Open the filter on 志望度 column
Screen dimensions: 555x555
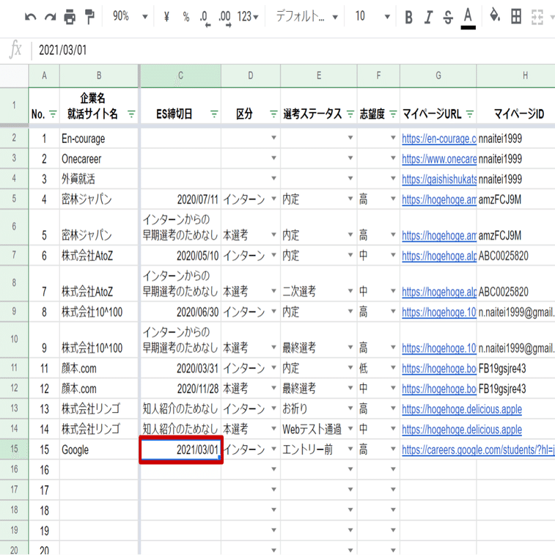point(393,114)
